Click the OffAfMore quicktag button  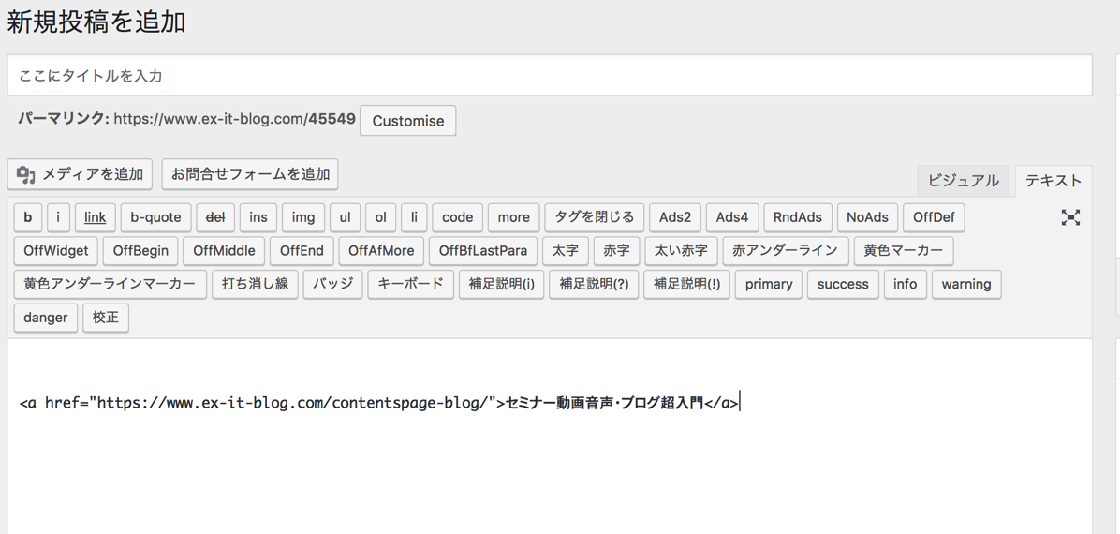click(x=381, y=251)
